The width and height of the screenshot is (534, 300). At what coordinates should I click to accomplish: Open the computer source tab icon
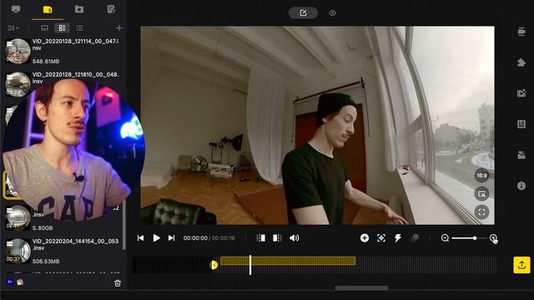pos(16,9)
